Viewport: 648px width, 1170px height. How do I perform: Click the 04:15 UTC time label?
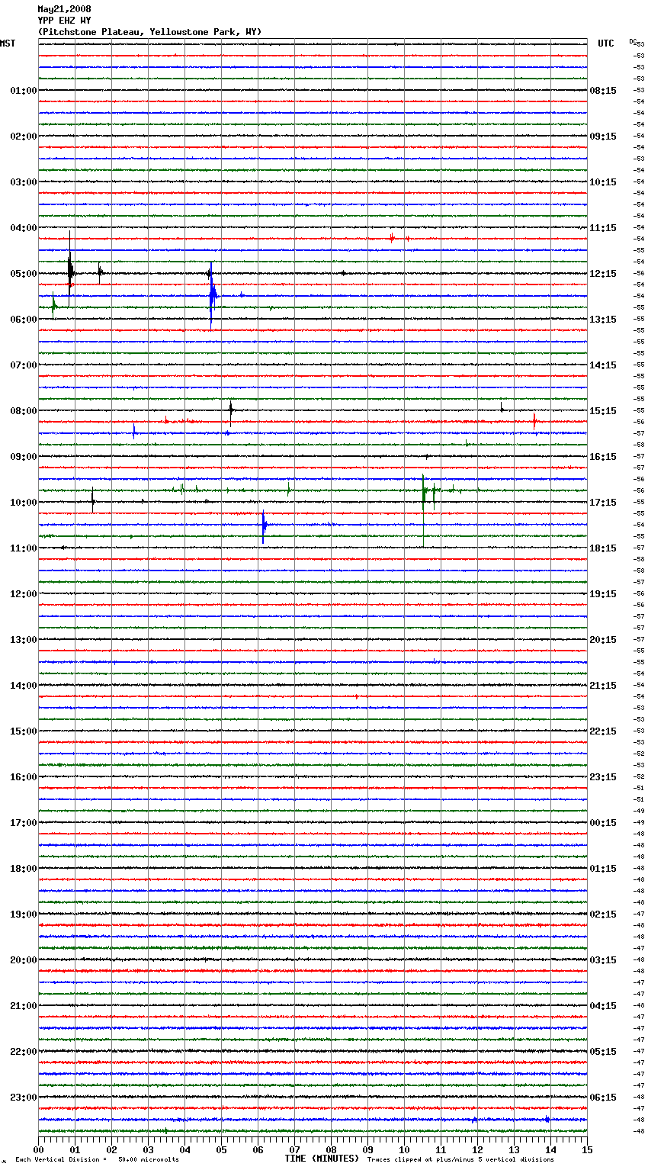[603, 1006]
